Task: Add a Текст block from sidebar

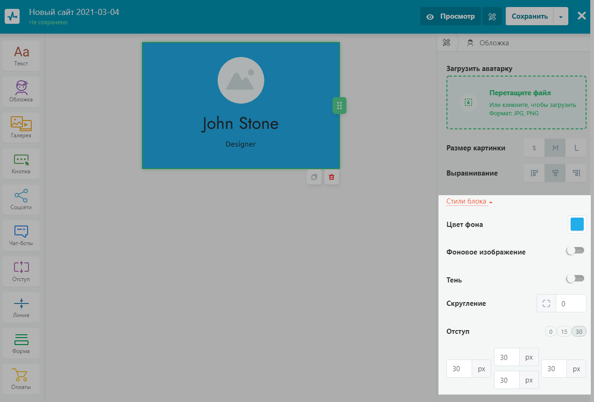Action: (21, 56)
